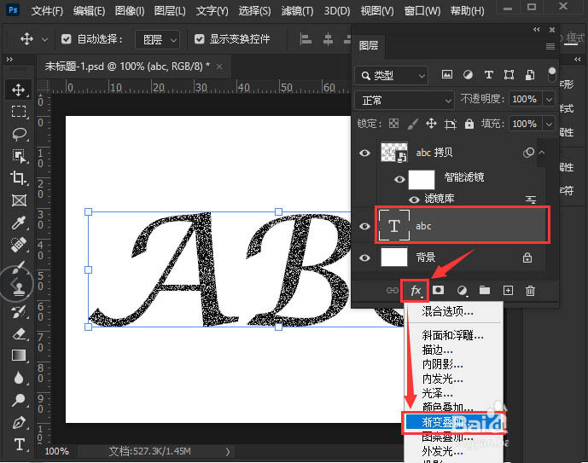This screenshot has width=588, height=463.
Task: Toggle the 显示变换控件 checkbox
Action: (x=199, y=39)
